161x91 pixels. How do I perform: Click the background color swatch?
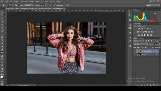click(x=3, y=78)
